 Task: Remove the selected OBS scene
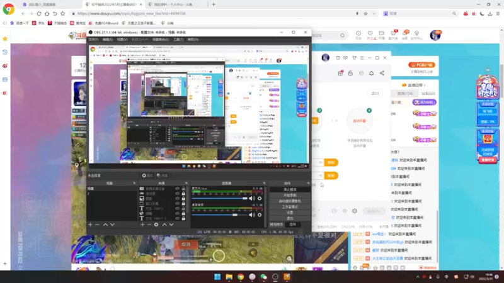[x=97, y=225]
